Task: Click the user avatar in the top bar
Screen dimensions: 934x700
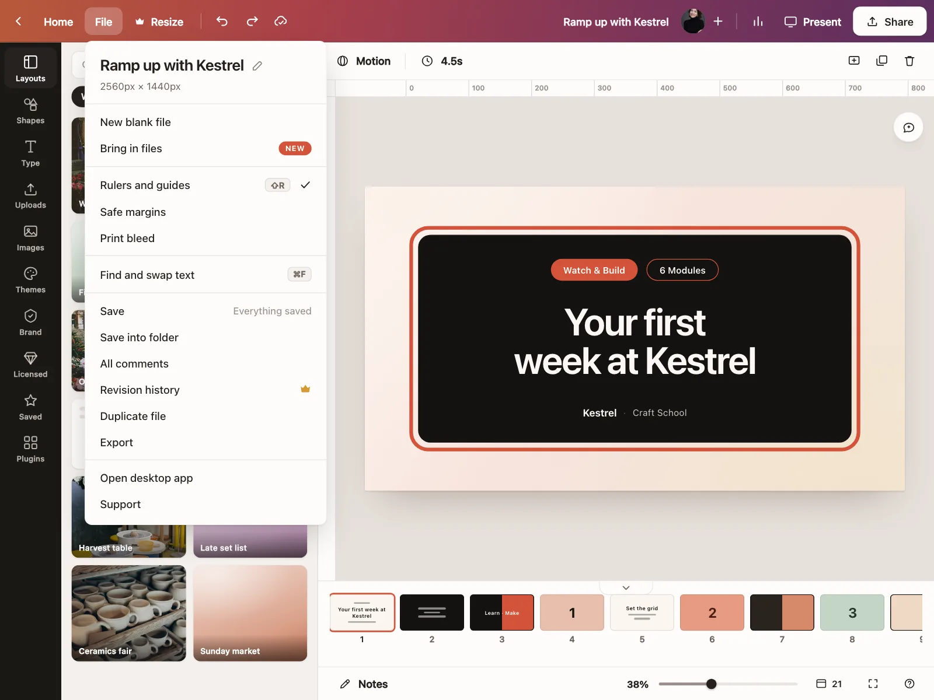Action: tap(693, 22)
